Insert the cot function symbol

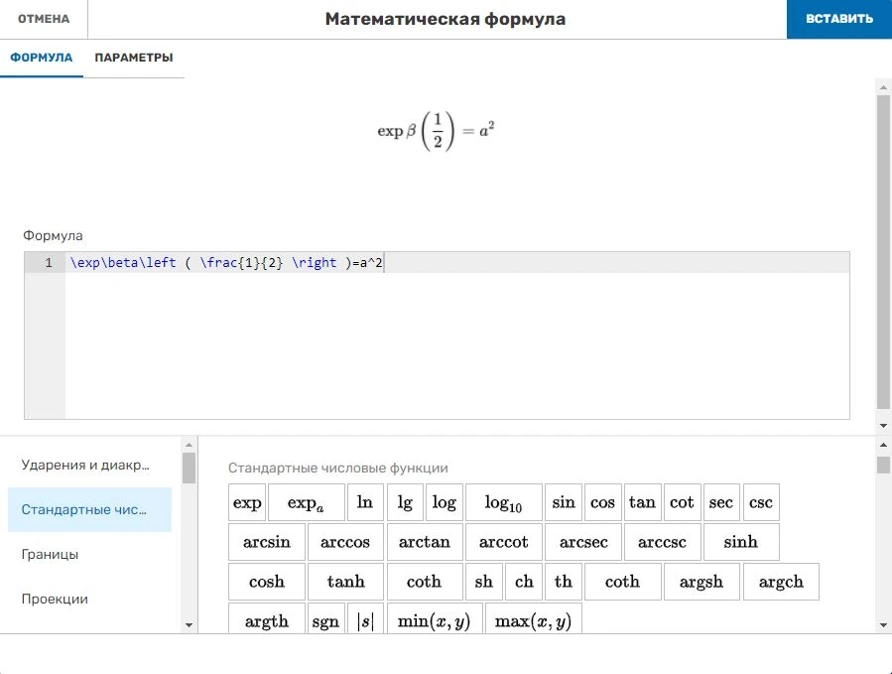tap(682, 502)
